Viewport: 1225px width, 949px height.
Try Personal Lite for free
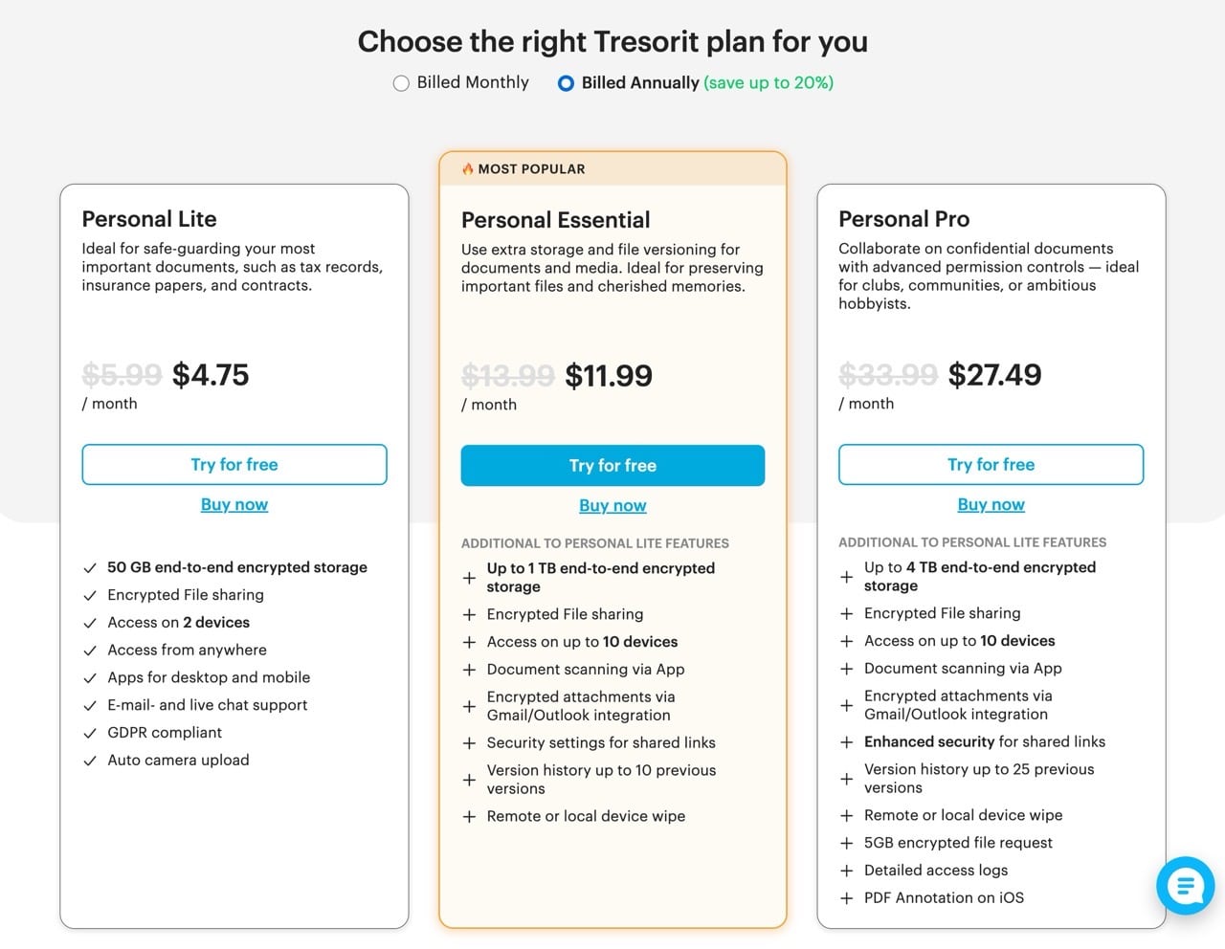coord(234,464)
